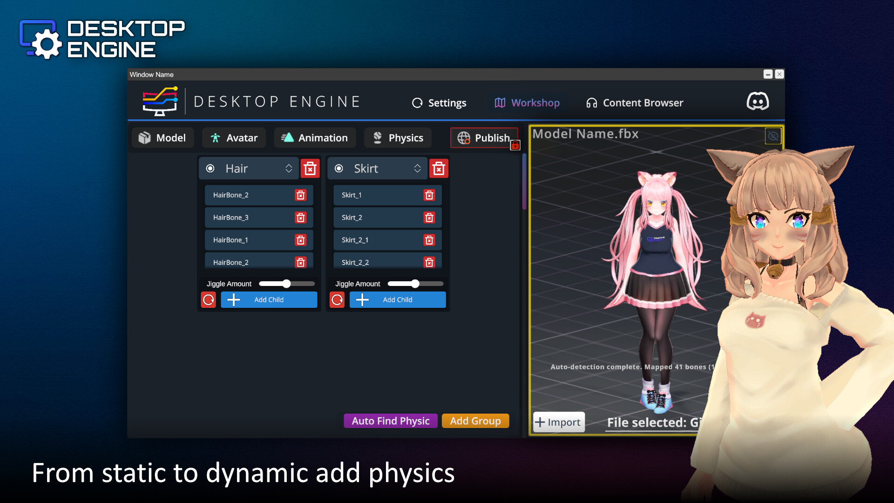Open the Publish tab
Image resolution: width=894 pixels, height=503 pixels.
(x=484, y=138)
